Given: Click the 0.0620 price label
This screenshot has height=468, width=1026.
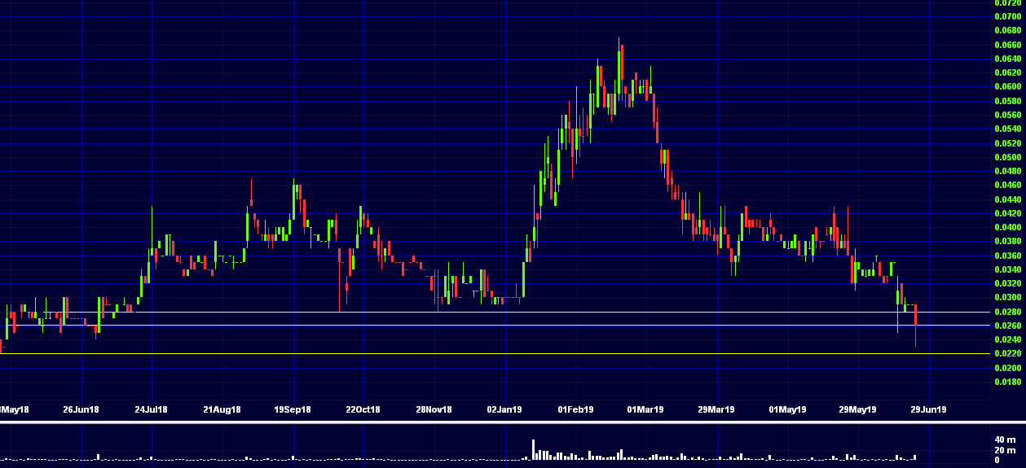Looking at the screenshot, I should click(1008, 72).
